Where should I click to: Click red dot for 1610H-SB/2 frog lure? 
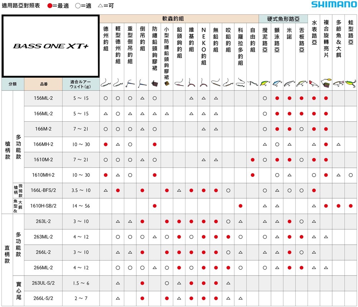351,206
